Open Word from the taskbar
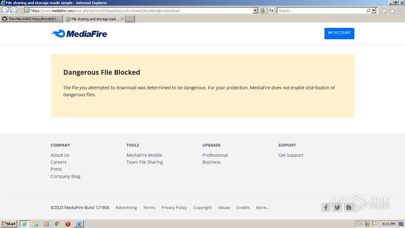Screen dimensions: 405x228 coord(79,224)
